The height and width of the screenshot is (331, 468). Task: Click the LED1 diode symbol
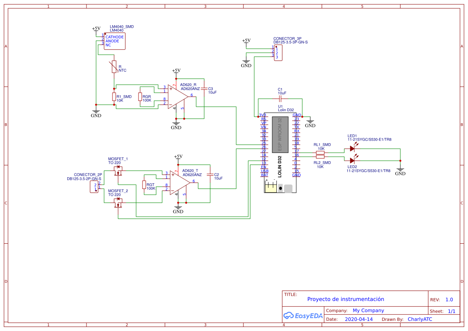[352, 148]
